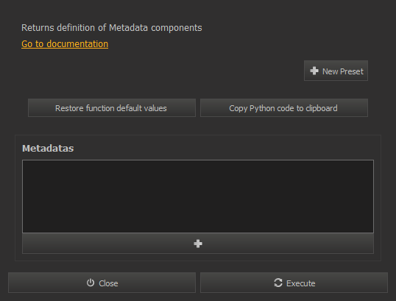Open the Go to documentation link
Viewport: 396px width, 301px height.
[x=65, y=44]
